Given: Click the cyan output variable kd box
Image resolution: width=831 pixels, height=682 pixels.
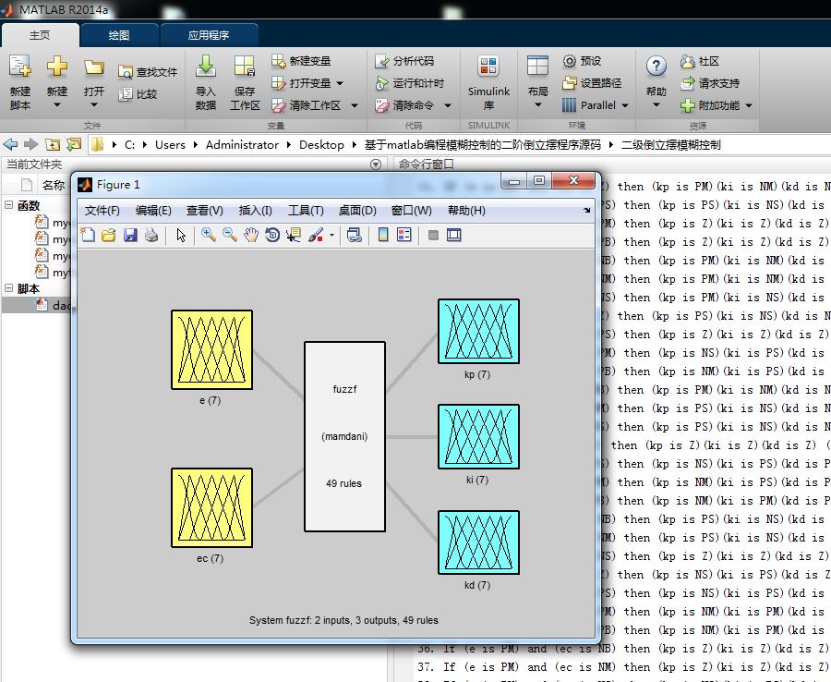Looking at the screenshot, I should coord(478,542).
